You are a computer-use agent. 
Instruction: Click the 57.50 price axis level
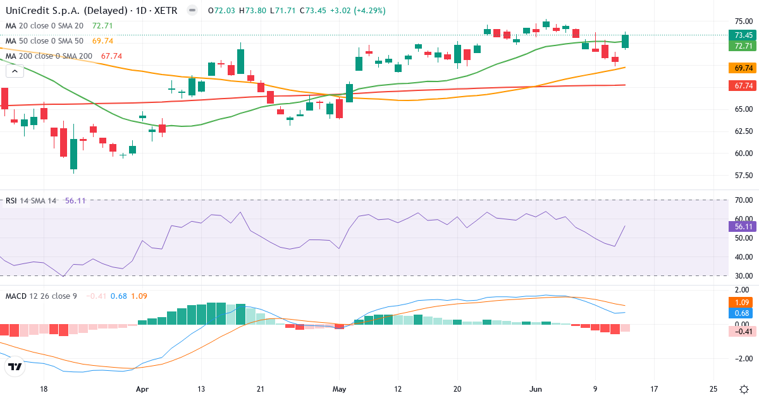pos(744,175)
